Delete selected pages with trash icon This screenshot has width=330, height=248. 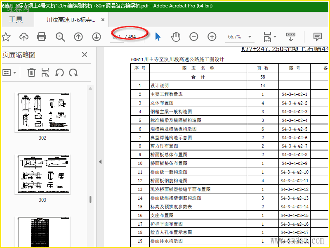tap(31, 72)
